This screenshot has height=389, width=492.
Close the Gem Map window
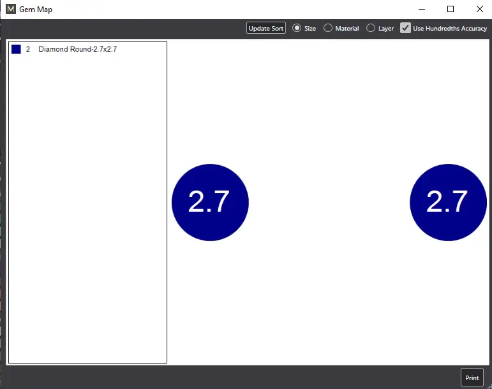[479, 10]
